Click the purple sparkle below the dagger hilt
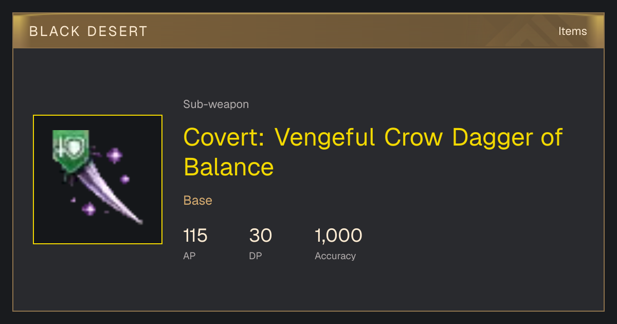The width and height of the screenshot is (617, 324). [x=89, y=209]
